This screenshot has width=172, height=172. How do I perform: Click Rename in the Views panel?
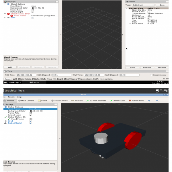click(162, 68)
